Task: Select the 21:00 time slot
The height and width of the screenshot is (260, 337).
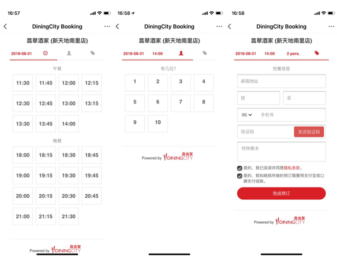Action: pyautogui.click(x=23, y=216)
